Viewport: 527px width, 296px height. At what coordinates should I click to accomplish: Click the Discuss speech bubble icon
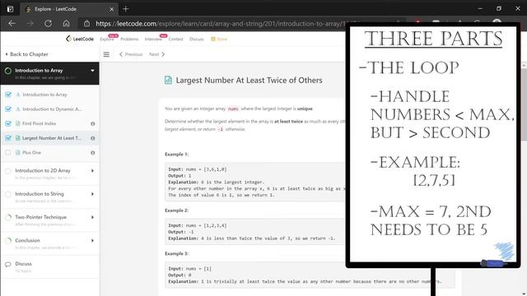click(8, 265)
